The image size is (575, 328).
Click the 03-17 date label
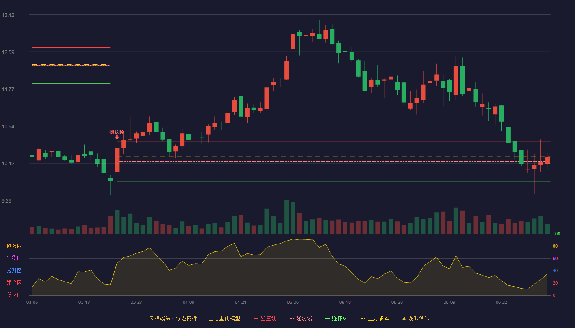pos(84,302)
